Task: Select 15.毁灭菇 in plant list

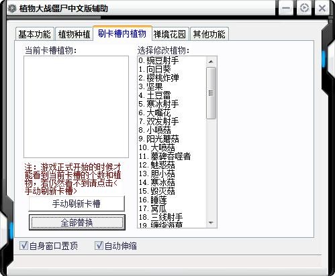Action: [172, 191]
